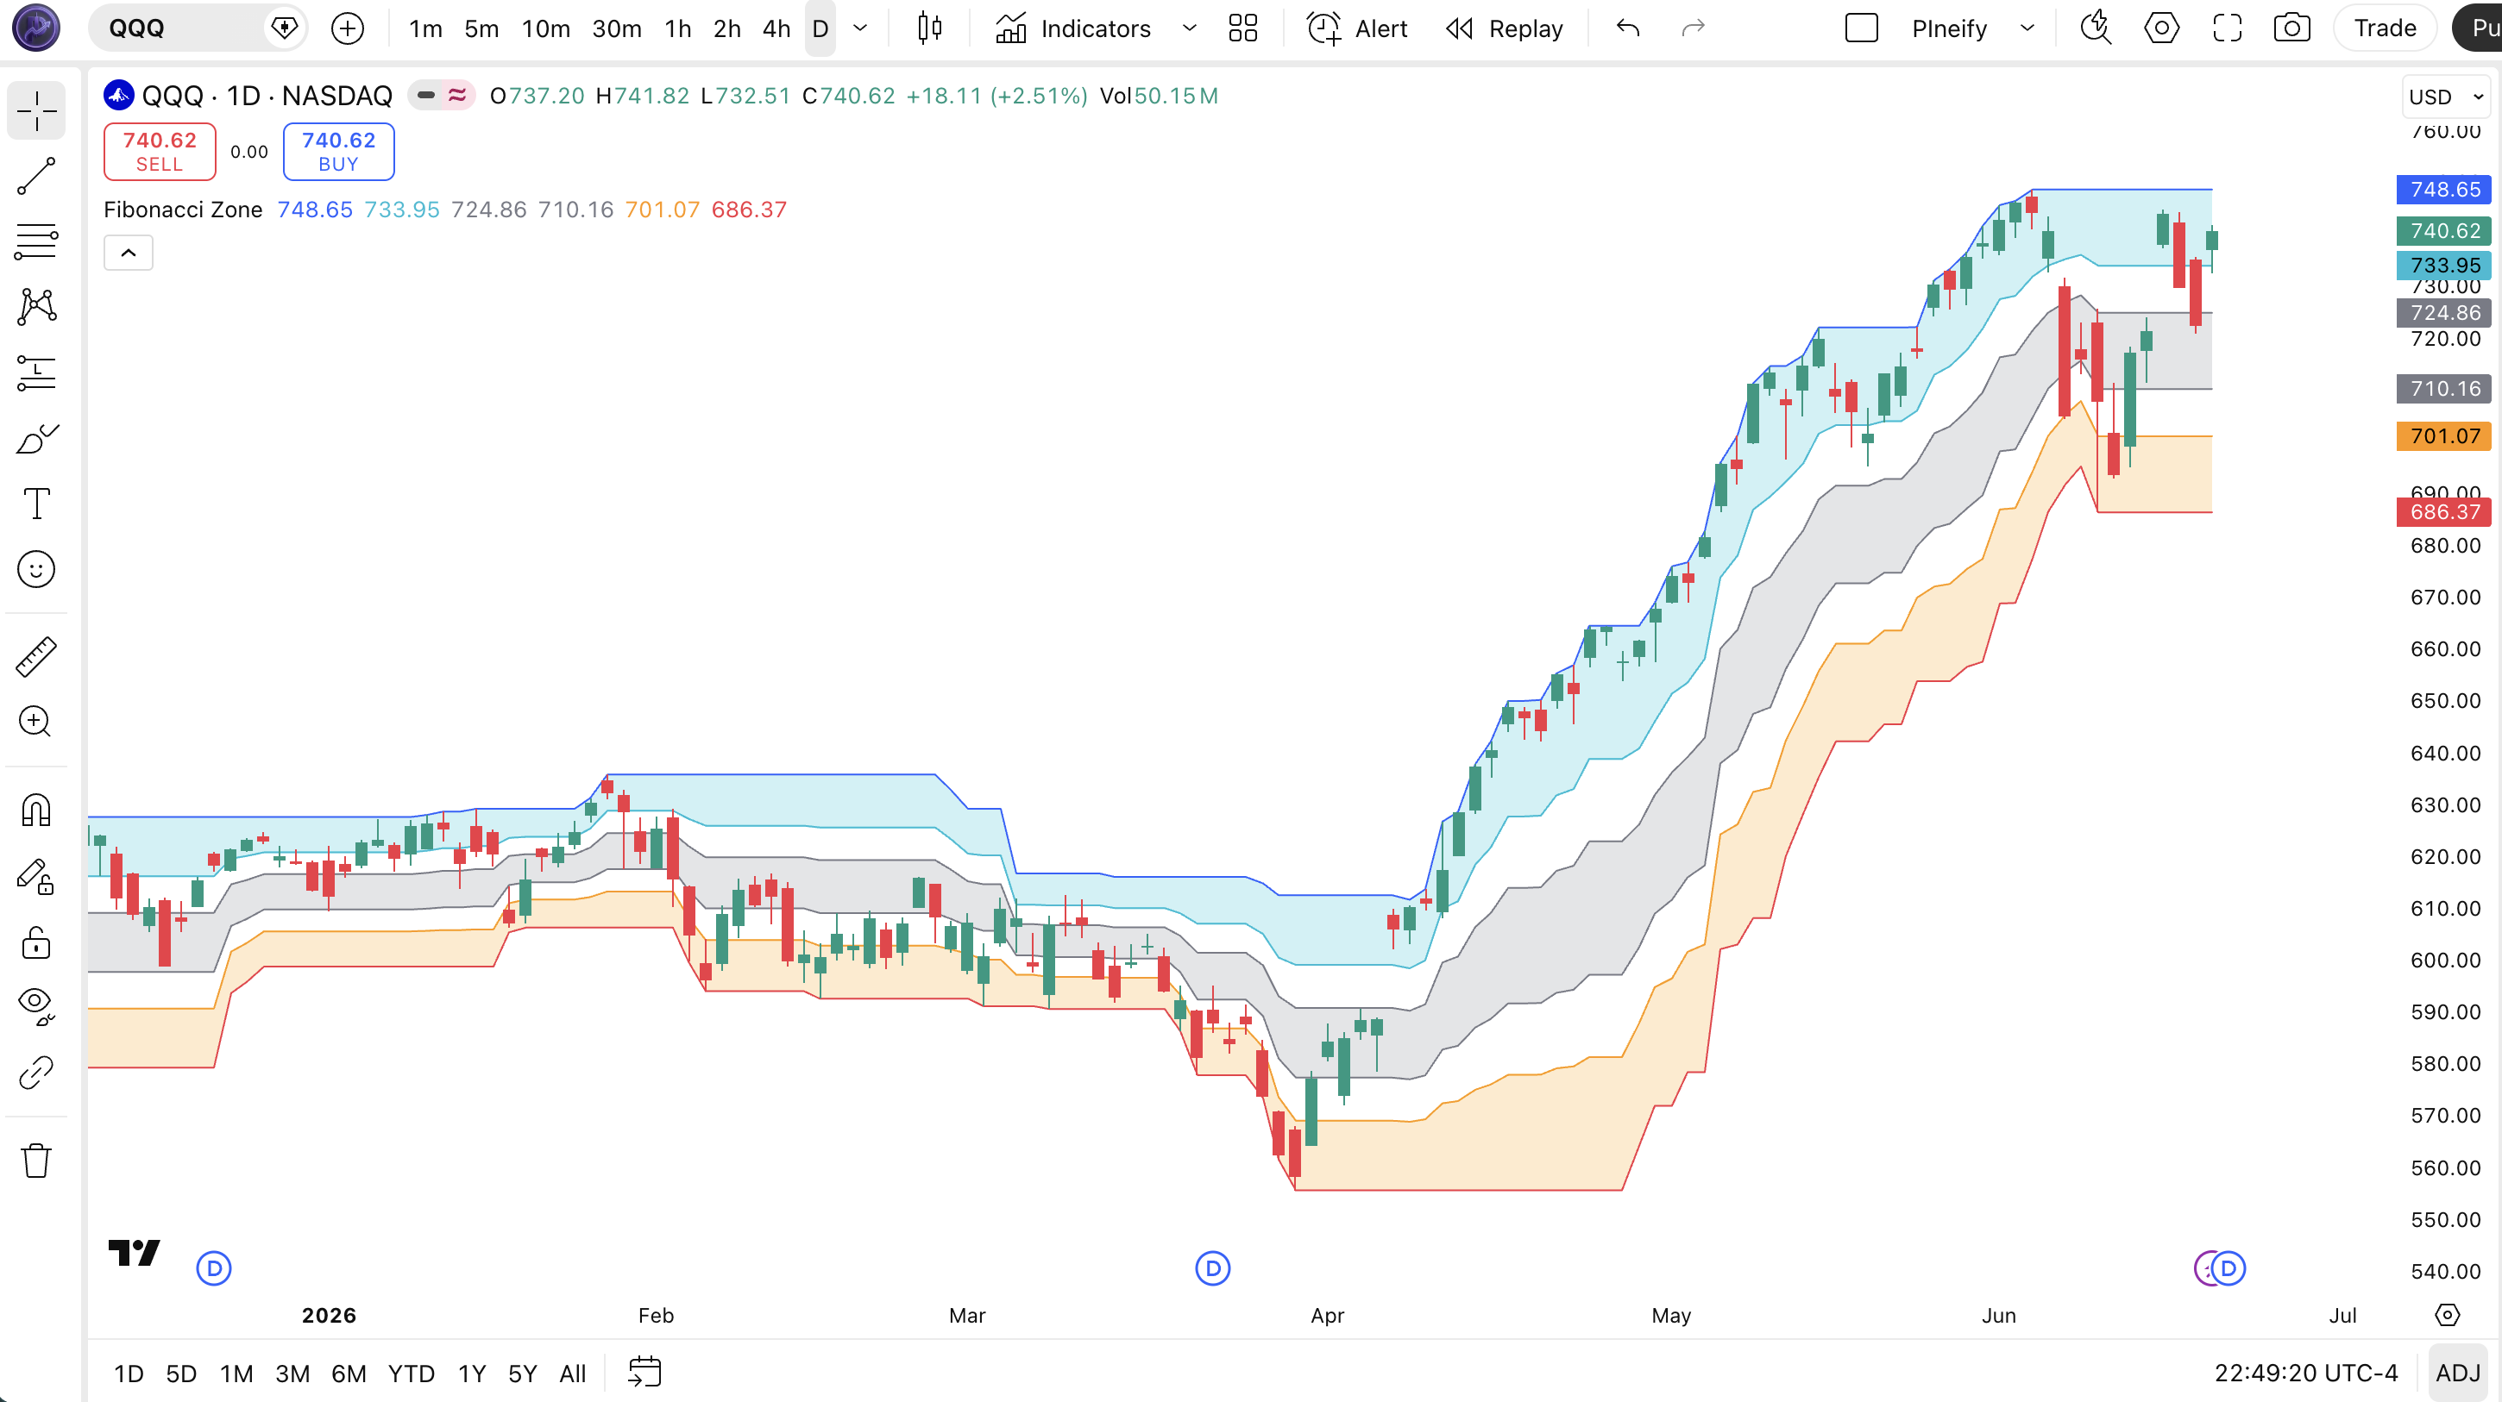Click the drawings link sync icon
The image size is (2502, 1402).
(36, 1072)
